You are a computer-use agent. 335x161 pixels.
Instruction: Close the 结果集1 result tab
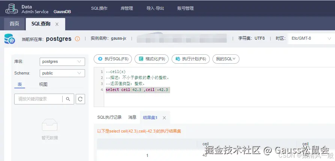click(164, 118)
